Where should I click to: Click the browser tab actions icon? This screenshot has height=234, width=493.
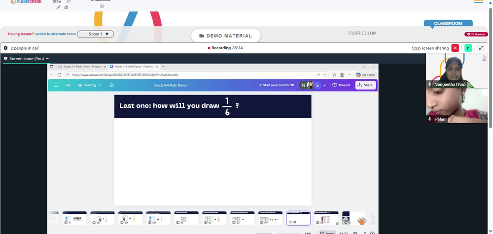click(52, 67)
